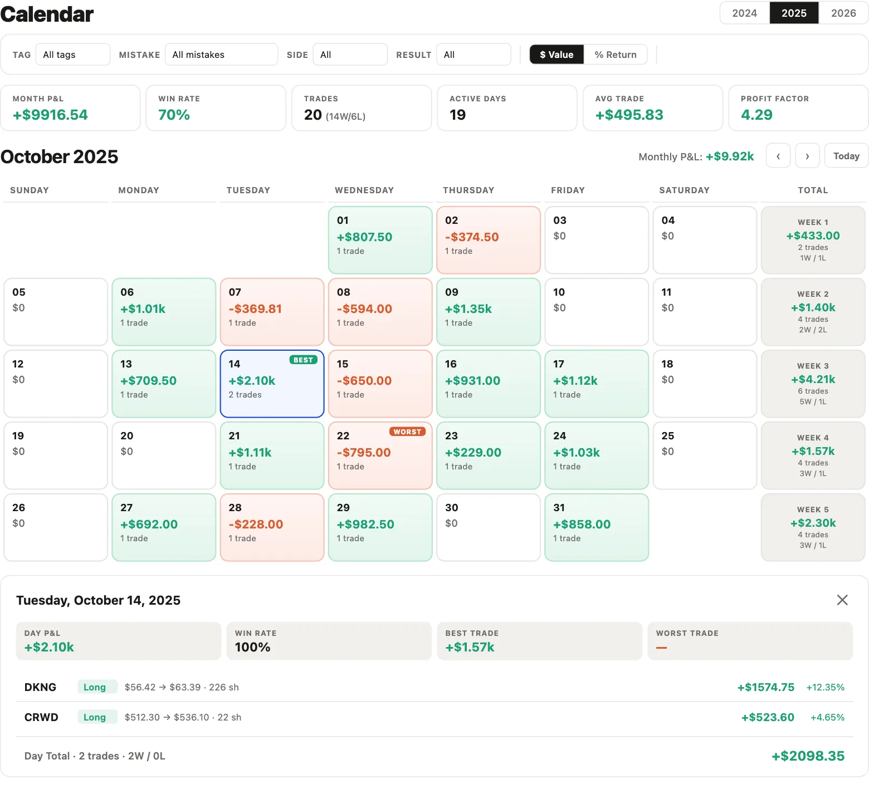Select the October 31 day with +$858.00
869x789 pixels.
click(x=597, y=527)
